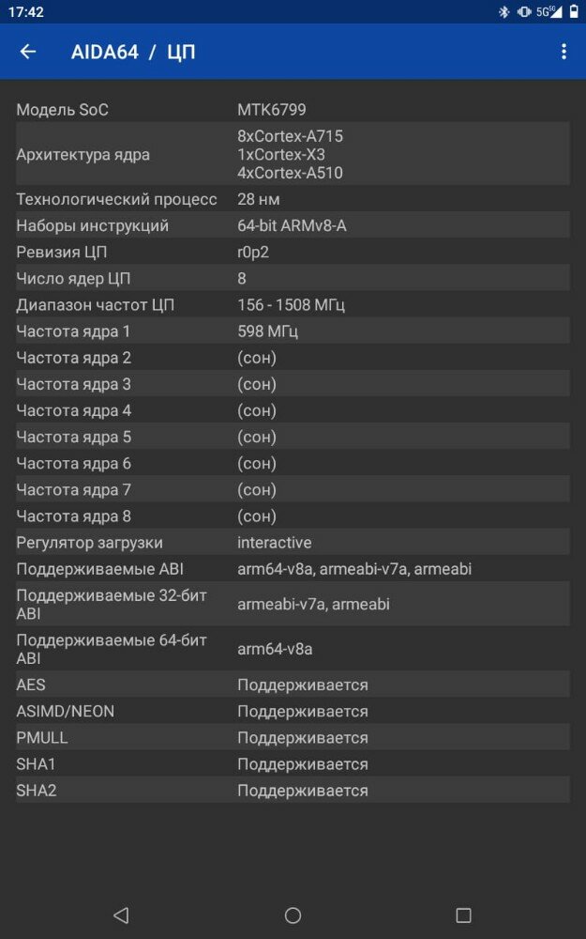Select the Модель SoC row
The image size is (586, 939).
point(293,110)
